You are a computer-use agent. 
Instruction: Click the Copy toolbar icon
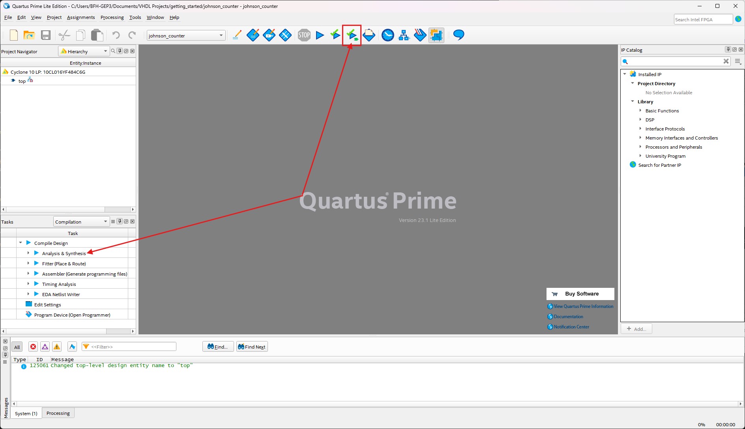pos(80,35)
